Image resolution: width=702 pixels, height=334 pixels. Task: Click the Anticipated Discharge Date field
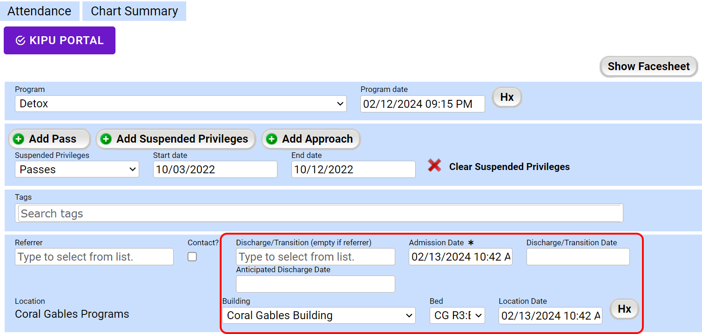315,284
